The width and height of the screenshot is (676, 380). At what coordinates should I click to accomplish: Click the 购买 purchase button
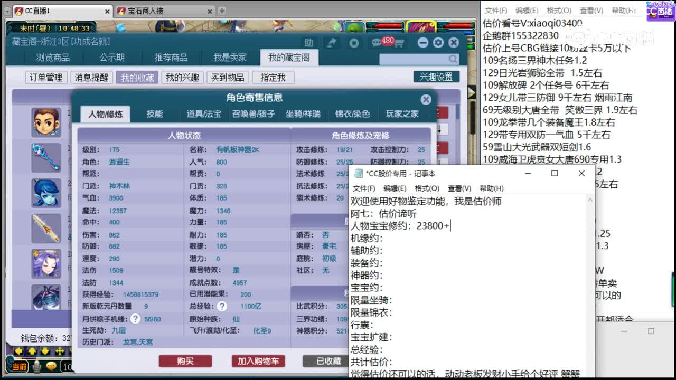tap(186, 361)
